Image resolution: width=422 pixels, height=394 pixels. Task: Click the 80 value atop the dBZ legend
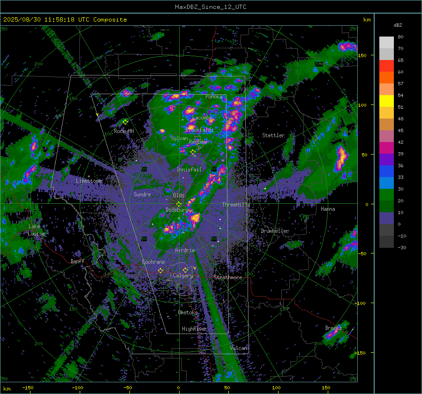pyautogui.click(x=400, y=37)
